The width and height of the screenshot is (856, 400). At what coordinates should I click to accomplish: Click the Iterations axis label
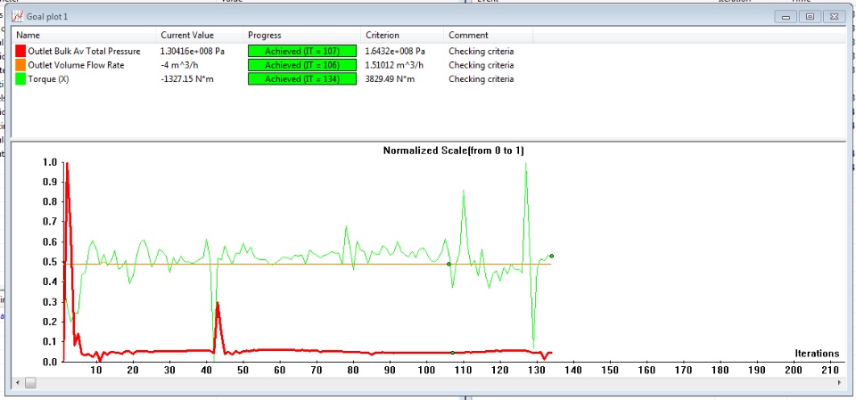point(817,354)
